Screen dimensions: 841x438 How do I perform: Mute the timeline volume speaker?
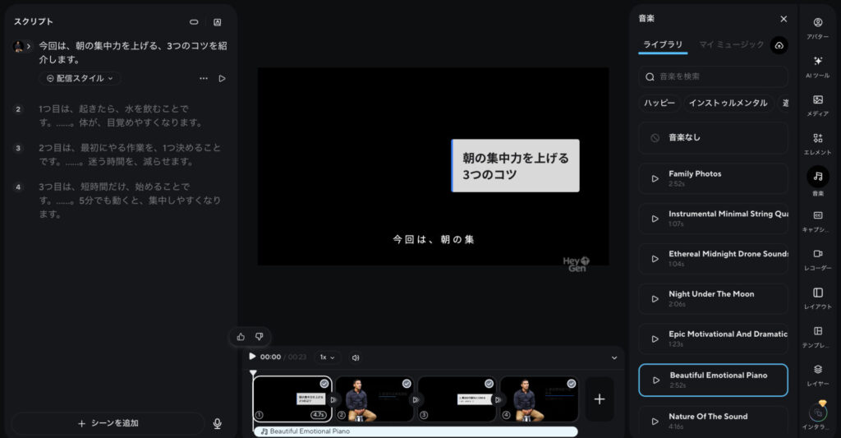(x=356, y=357)
